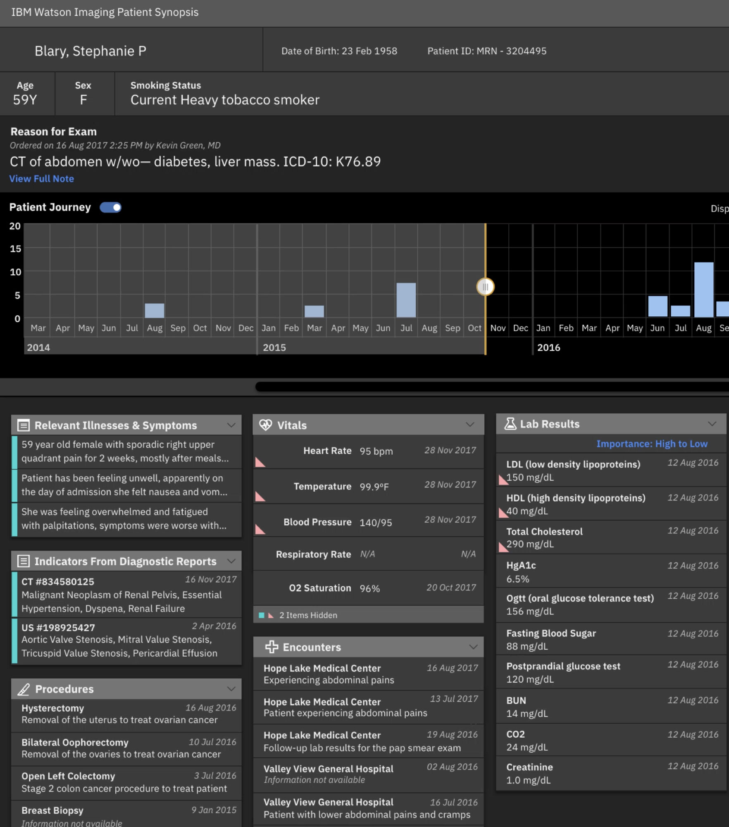Click the BUN 14 mg/dL lab result
Image resolution: width=729 pixels, height=827 pixels.
(x=611, y=706)
